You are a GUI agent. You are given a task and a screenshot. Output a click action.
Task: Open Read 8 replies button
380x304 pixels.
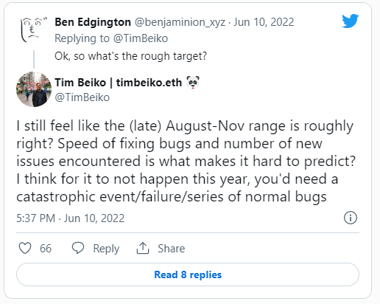coord(188,274)
